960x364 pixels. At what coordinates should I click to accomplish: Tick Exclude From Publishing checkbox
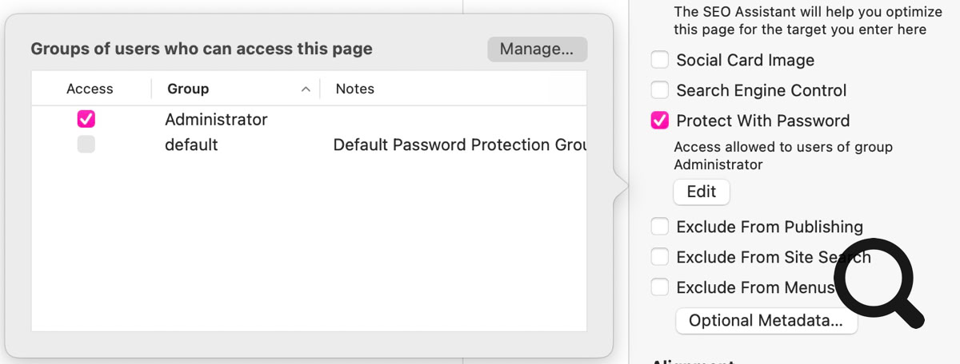tap(659, 227)
